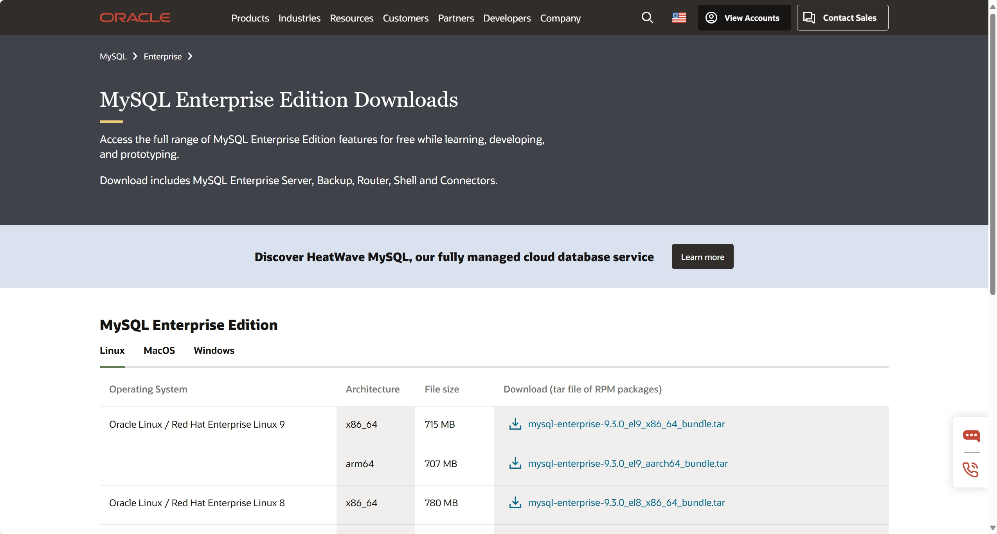Click the View Accounts button
The width and height of the screenshot is (997, 534).
tap(744, 18)
